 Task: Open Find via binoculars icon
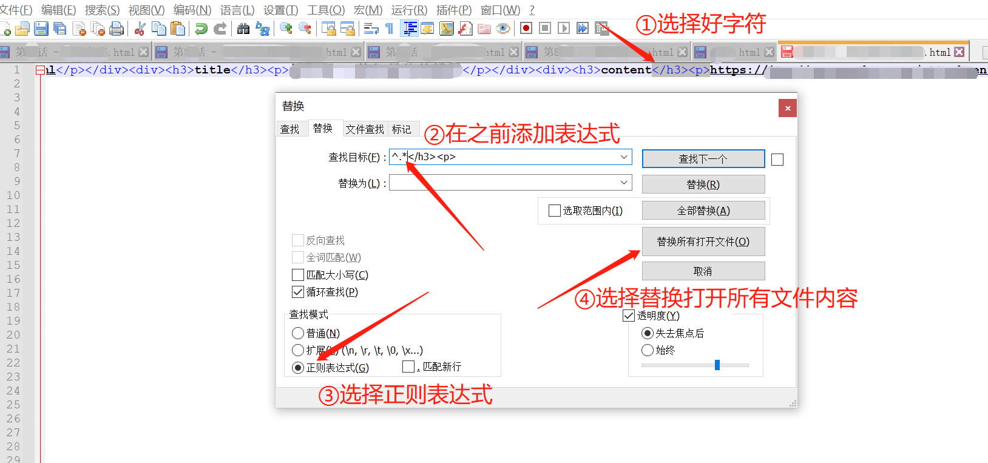click(243, 29)
